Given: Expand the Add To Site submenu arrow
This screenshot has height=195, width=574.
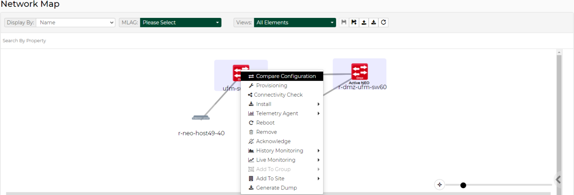Looking at the screenshot, I should tap(318, 179).
